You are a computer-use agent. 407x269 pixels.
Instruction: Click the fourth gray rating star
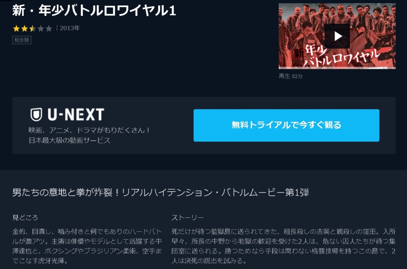(41, 28)
